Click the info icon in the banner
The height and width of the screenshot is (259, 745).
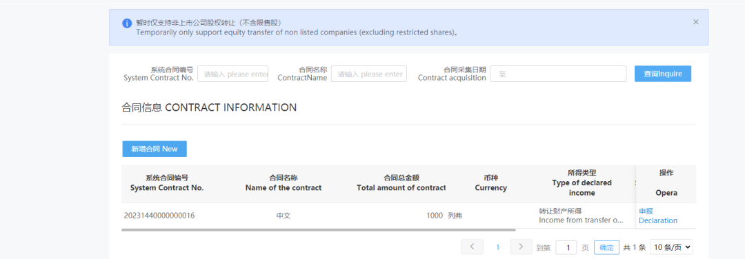point(127,23)
